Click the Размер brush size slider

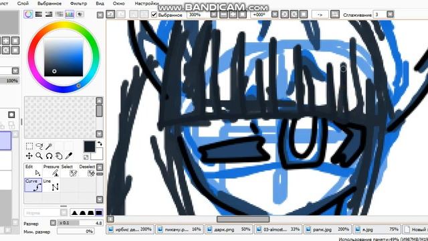[x=80, y=223]
